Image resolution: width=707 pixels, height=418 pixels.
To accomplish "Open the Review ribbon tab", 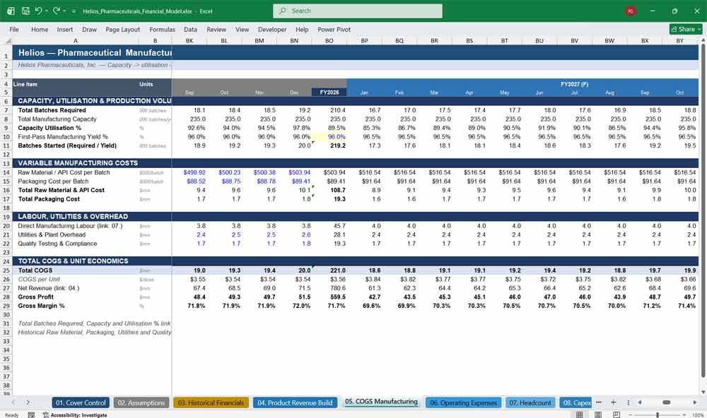I will (216, 29).
